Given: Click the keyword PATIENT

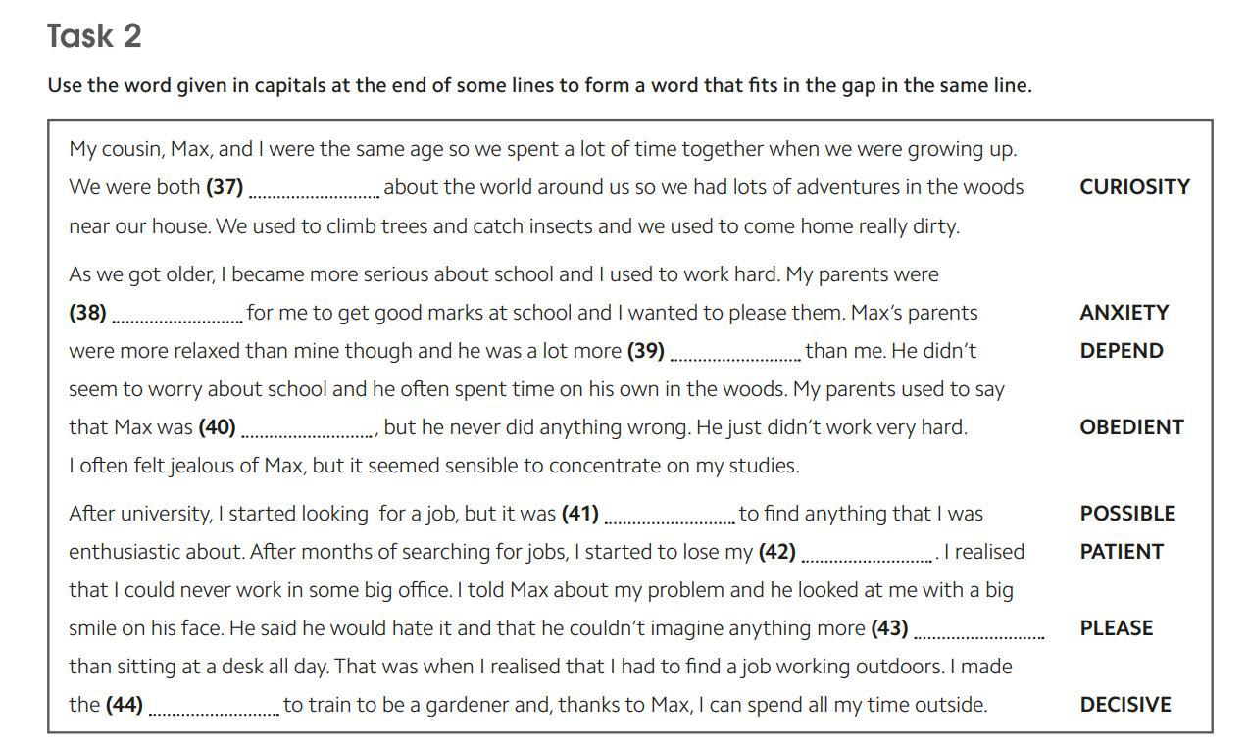Looking at the screenshot, I should pos(1122,552).
